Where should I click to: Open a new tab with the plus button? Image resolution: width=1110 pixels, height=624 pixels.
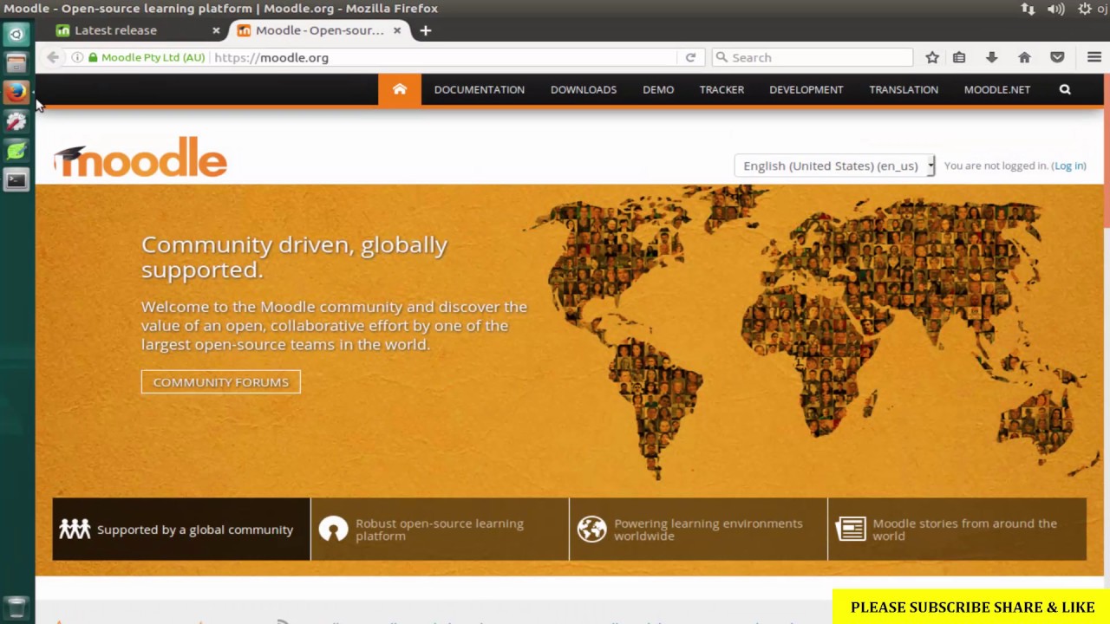click(x=425, y=30)
